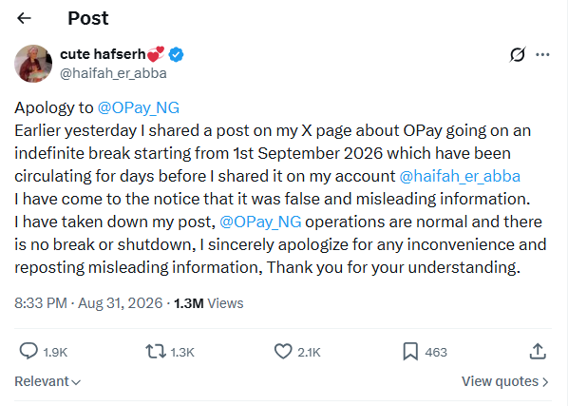
Task: Click the 8:33 PM Aug 31 timestamp
Action: pos(88,303)
